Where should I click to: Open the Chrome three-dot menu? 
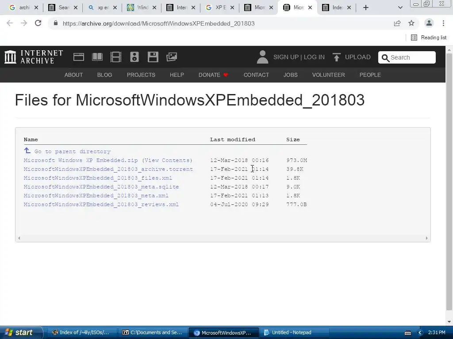coord(443,23)
